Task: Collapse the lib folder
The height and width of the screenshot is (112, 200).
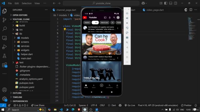Action: coord(21,34)
